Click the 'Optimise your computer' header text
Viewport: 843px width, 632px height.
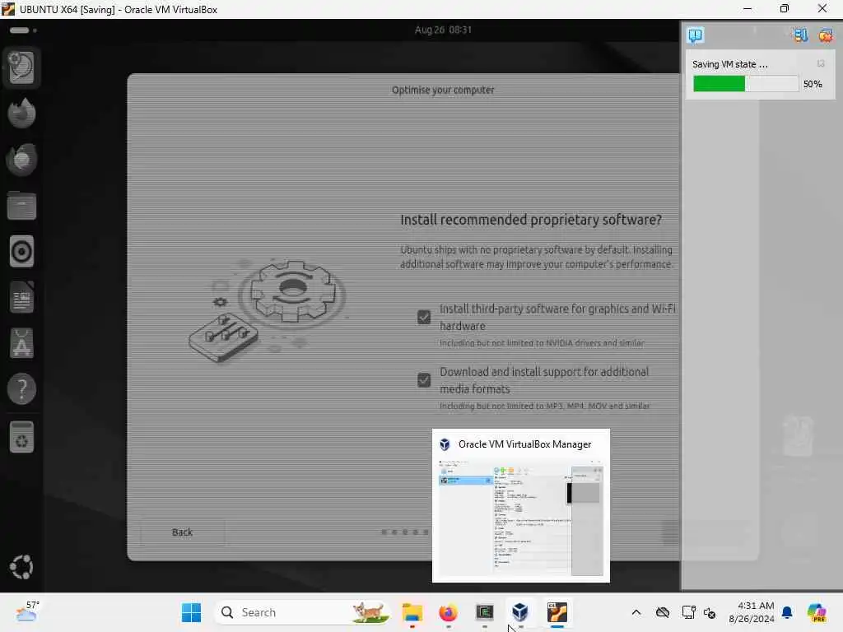tap(443, 90)
